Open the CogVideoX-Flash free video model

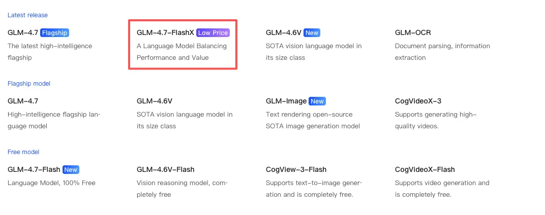pyautogui.click(x=425, y=170)
